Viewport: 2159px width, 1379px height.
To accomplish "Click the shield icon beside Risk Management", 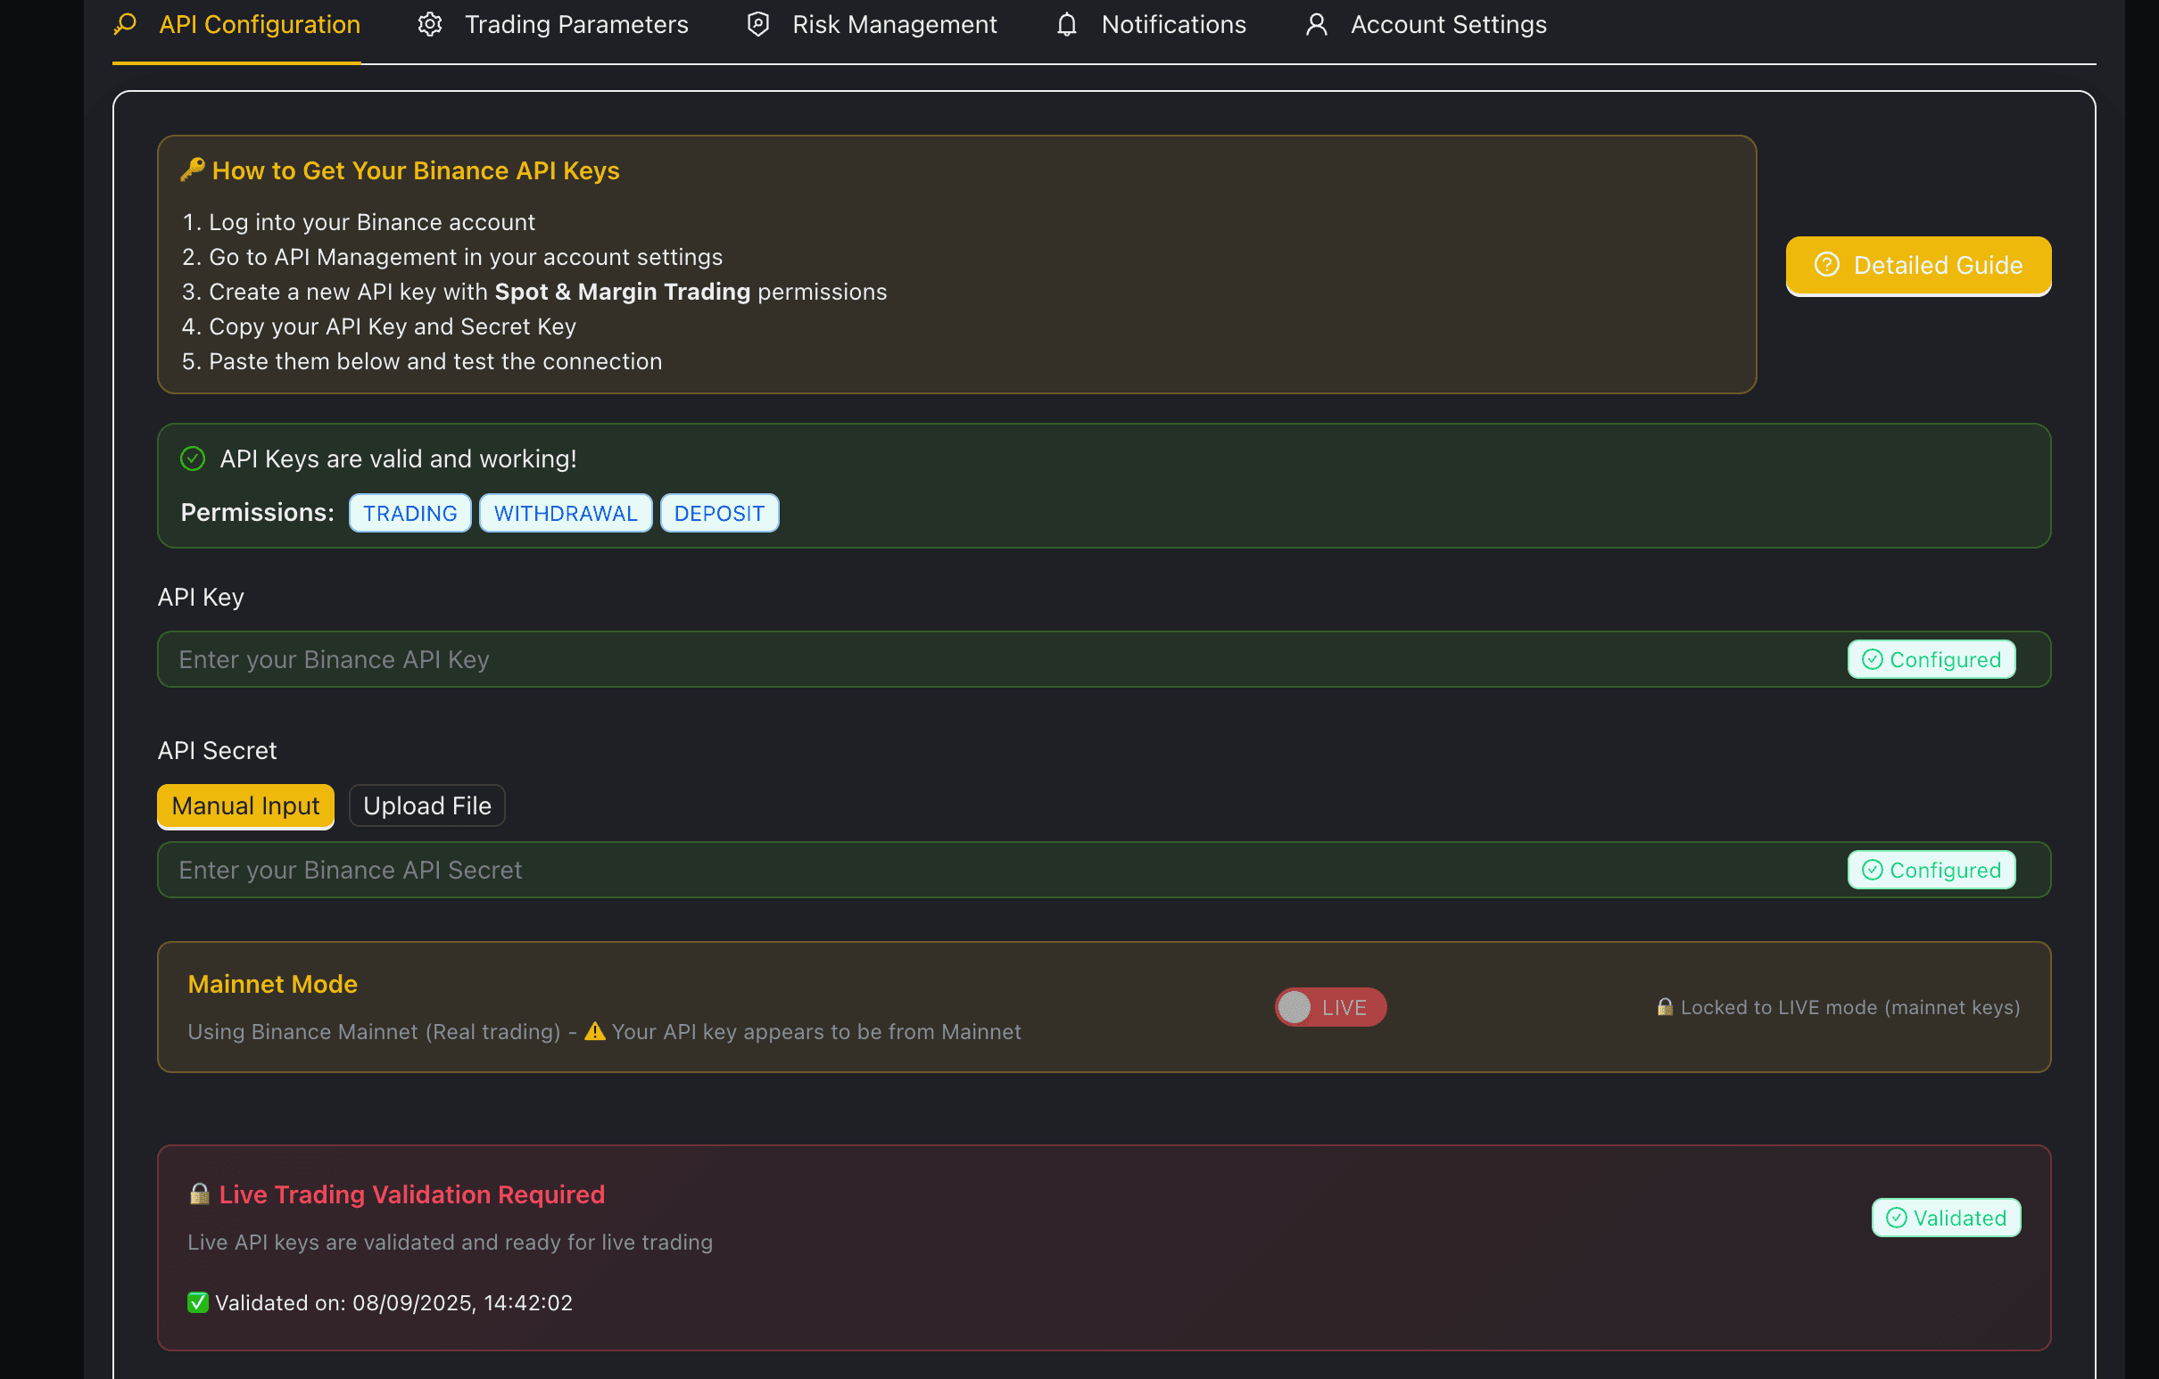I will pyautogui.click(x=758, y=24).
